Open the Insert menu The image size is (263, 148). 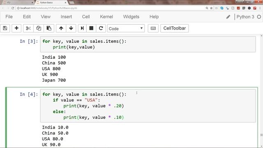(66, 17)
